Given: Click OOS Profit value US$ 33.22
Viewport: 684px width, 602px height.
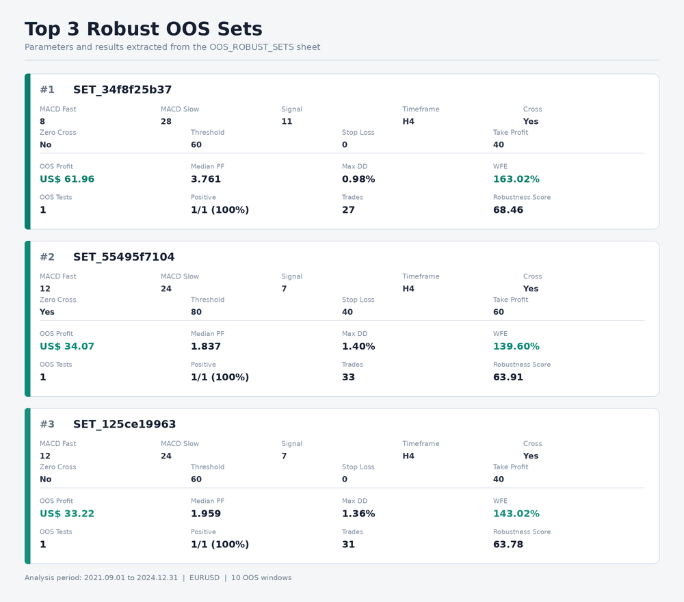Looking at the screenshot, I should [x=67, y=514].
